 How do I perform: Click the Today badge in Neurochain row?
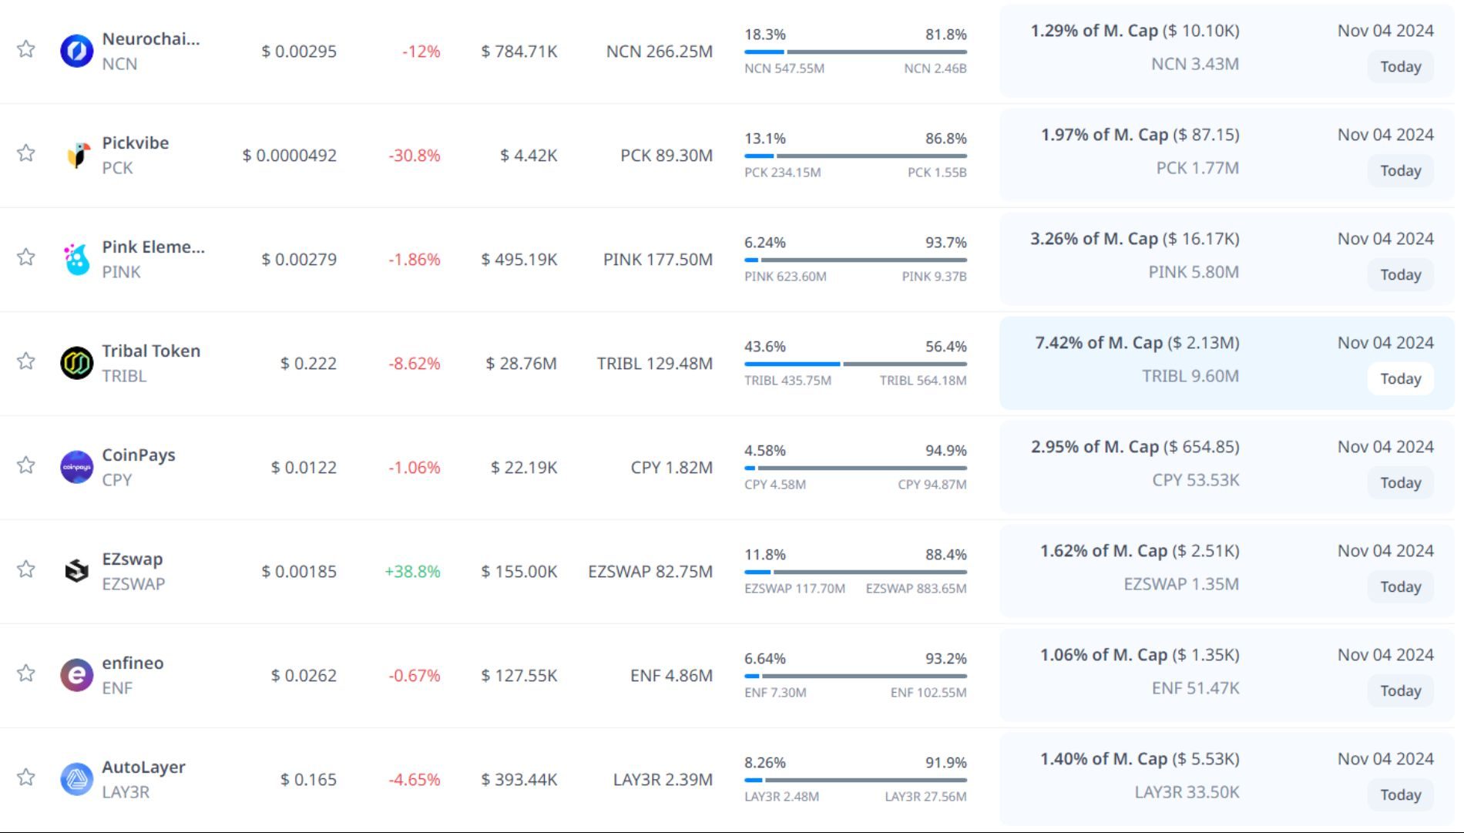click(x=1400, y=66)
